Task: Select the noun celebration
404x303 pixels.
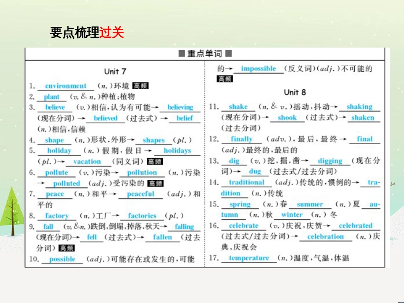Action: point(325,237)
